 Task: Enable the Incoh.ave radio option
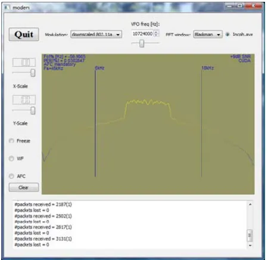228,35
